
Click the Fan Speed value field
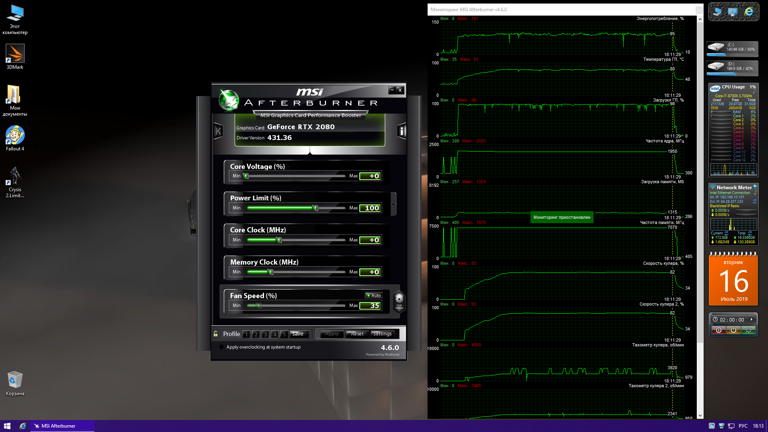coord(370,306)
